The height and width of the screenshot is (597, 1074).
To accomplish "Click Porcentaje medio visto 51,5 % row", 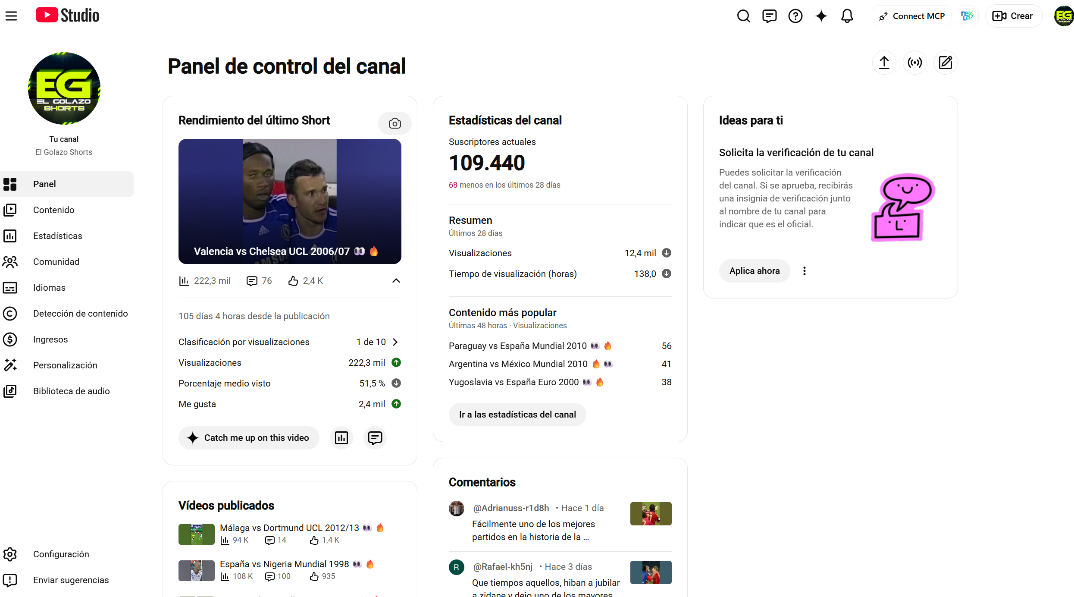I will pyautogui.click(x=290, y=383).
